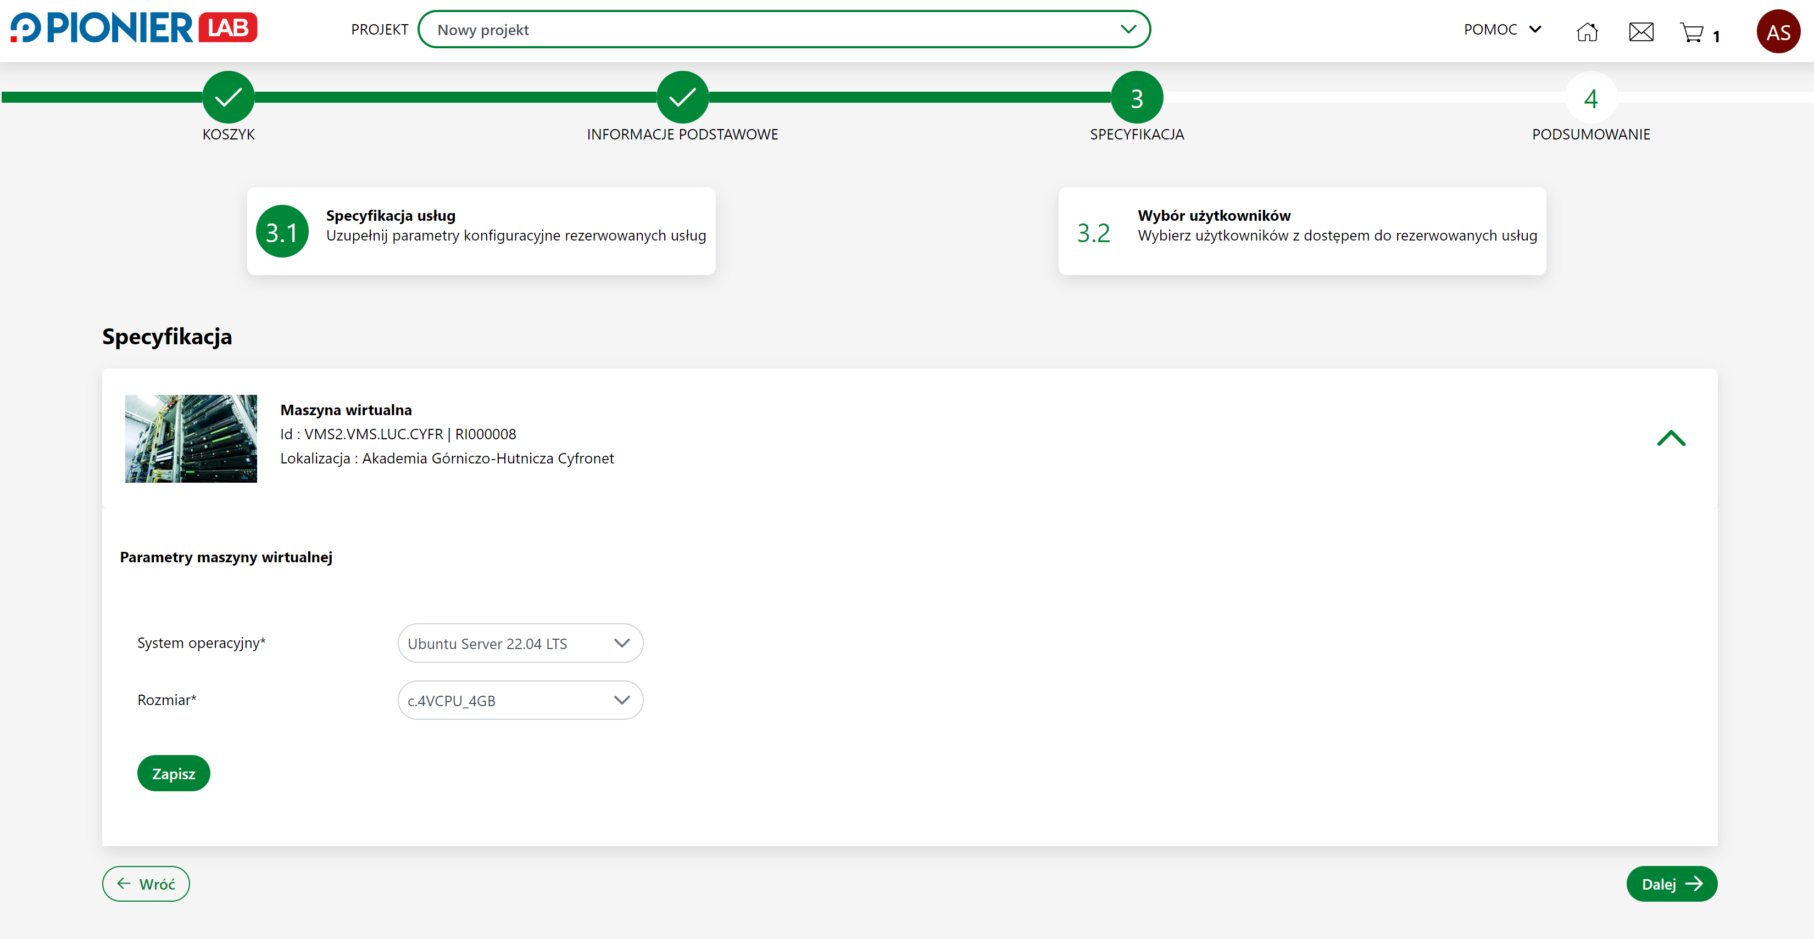The image size is (1814, 939).
Task: Open the AS user avatar menu
Action: point(1778,32)
